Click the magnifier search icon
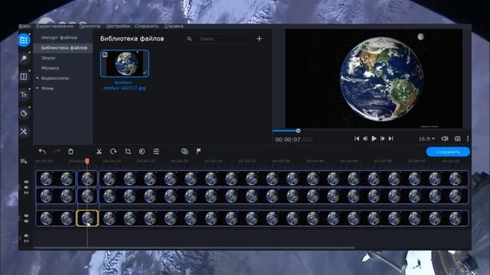 [189, 39]
